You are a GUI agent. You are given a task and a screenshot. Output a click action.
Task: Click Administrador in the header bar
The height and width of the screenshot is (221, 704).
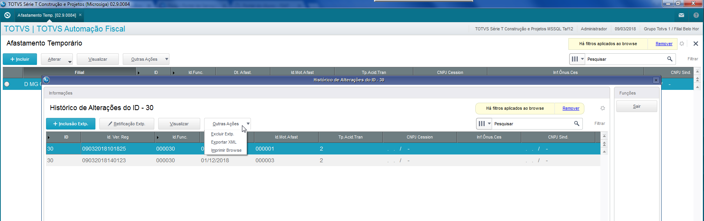[x=594, y=29]
